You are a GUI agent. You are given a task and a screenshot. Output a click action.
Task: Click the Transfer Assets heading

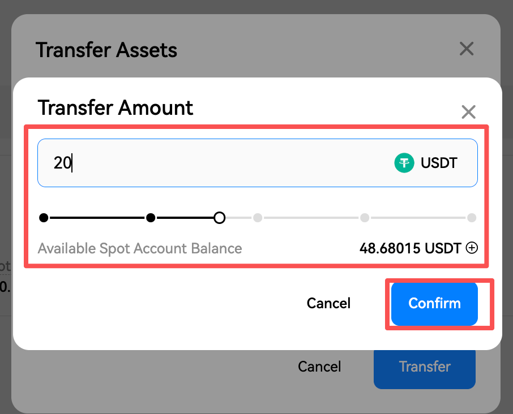[x=106, y=50]
